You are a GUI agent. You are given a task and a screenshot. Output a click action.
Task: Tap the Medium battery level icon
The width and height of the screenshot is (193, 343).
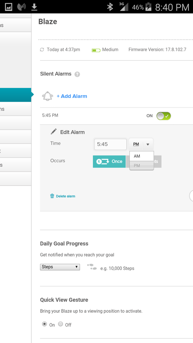96,50
